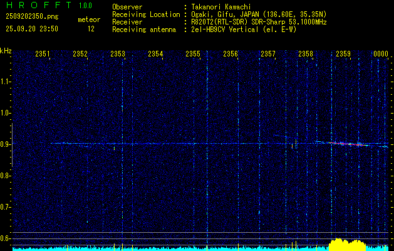Select observer name Takanori Kawachi

tap(221, 7)
